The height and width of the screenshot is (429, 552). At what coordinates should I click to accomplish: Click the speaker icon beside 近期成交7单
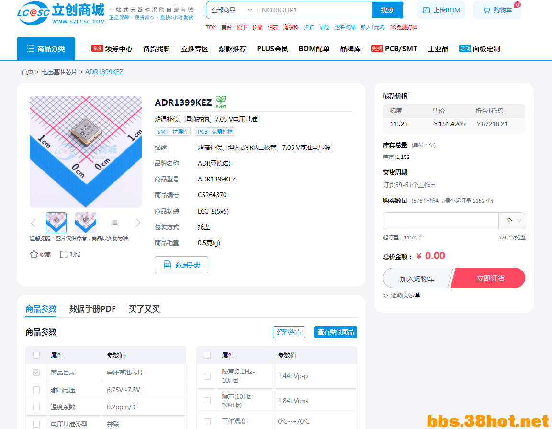coord(385,295)
